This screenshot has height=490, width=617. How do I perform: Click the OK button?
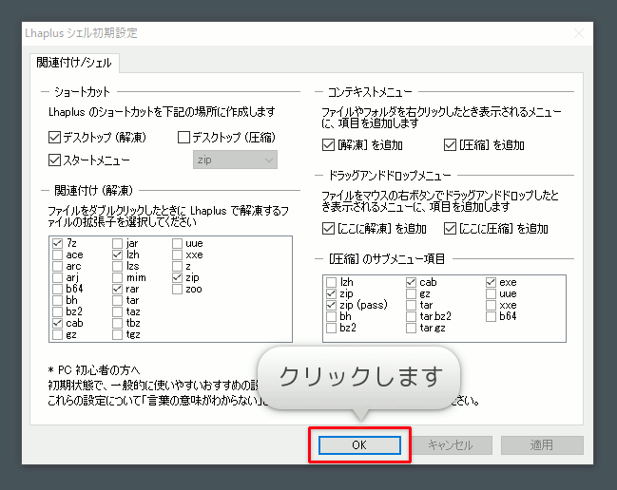point(358,444)
